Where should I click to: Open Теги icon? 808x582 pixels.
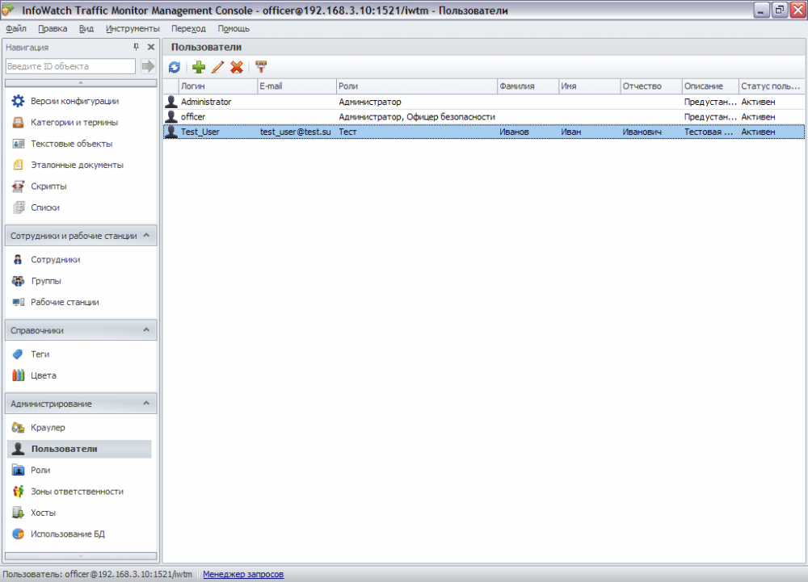pyautogui.click(x=18, y=354)
